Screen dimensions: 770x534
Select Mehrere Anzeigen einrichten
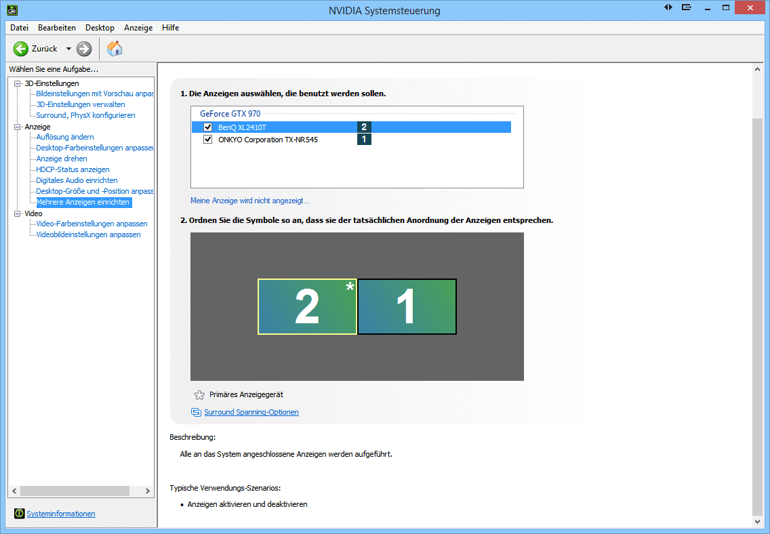pyautogui.click(x=84, y=202)
